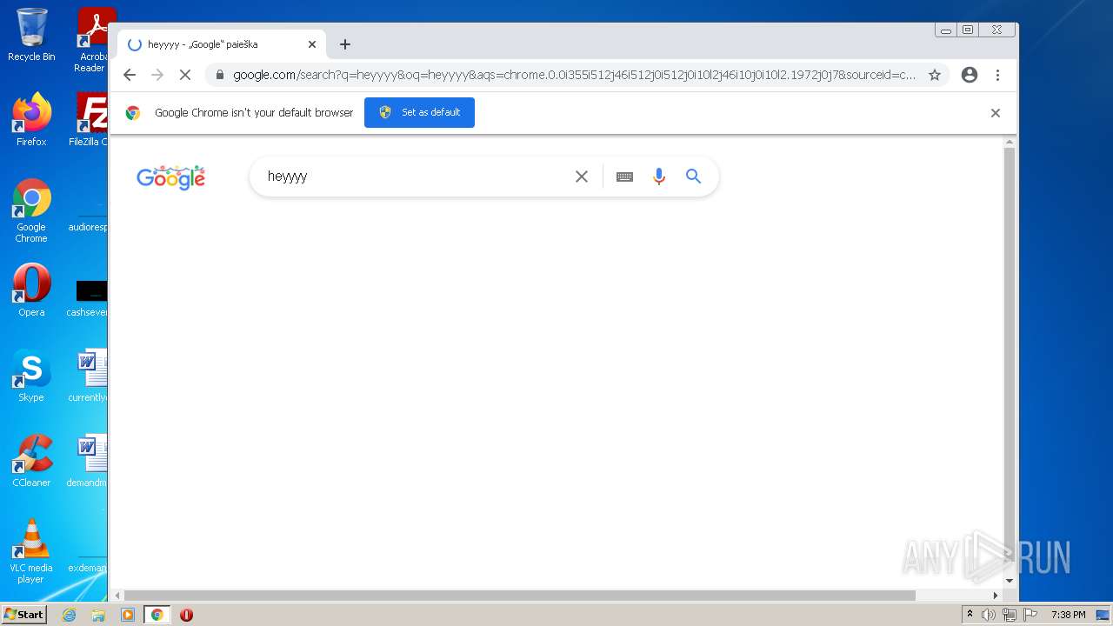Open Google Chrome desktop shortcut
The width and height of the screenshot is (1113, 626).
(x=31, y=211)
